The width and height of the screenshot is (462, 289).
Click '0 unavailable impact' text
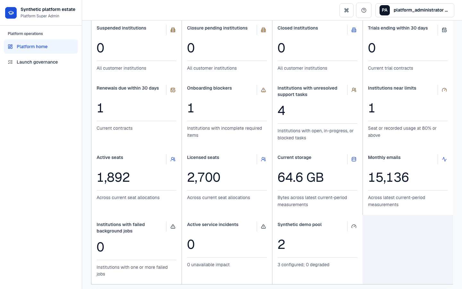(208, 265)
